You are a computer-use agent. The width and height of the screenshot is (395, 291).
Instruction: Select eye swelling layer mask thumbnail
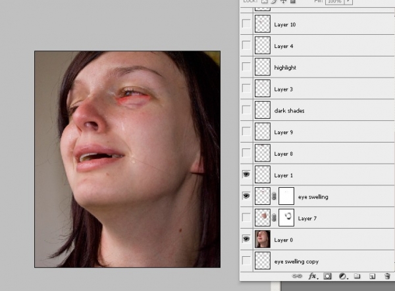[x=286, y=196]
